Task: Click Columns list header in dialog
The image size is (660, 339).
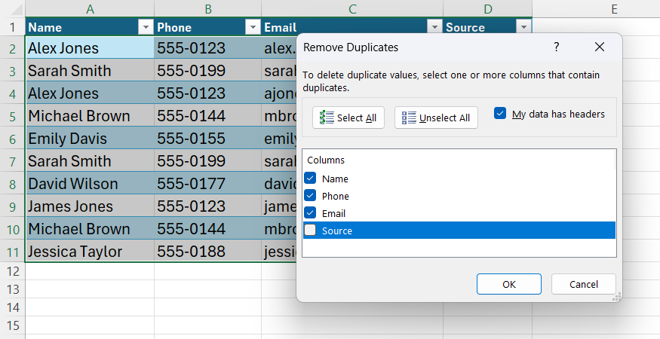Action: click(459, 160)
